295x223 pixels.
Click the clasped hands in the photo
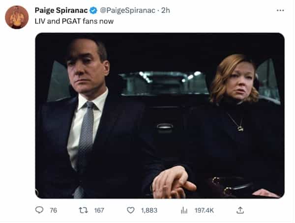coord(173,183)
